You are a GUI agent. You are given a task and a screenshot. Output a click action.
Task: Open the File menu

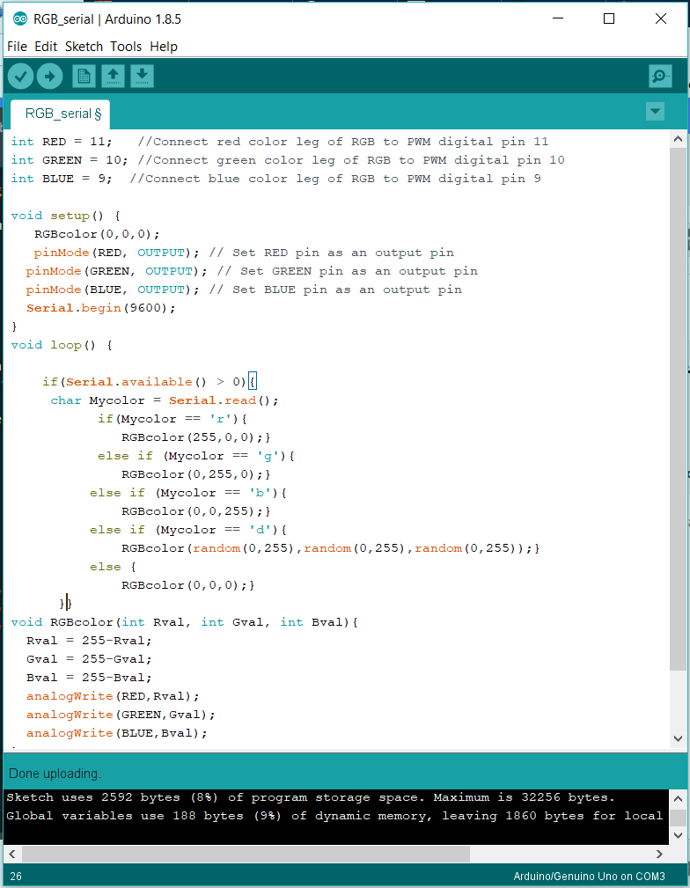coord(17,47)
